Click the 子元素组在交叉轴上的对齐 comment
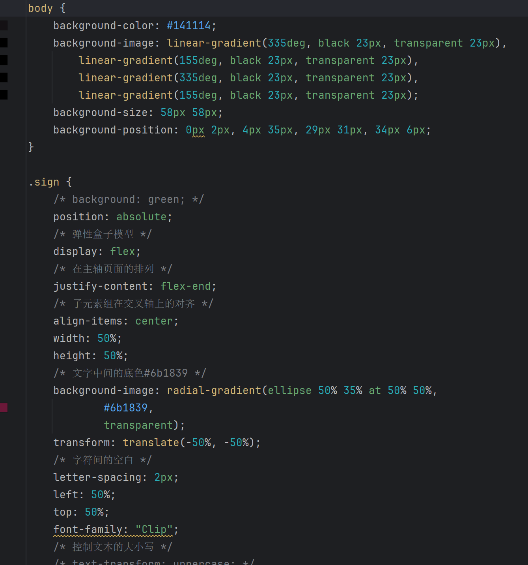The width and height of the screenshot is (528, 565). click(x=134, y=304)
